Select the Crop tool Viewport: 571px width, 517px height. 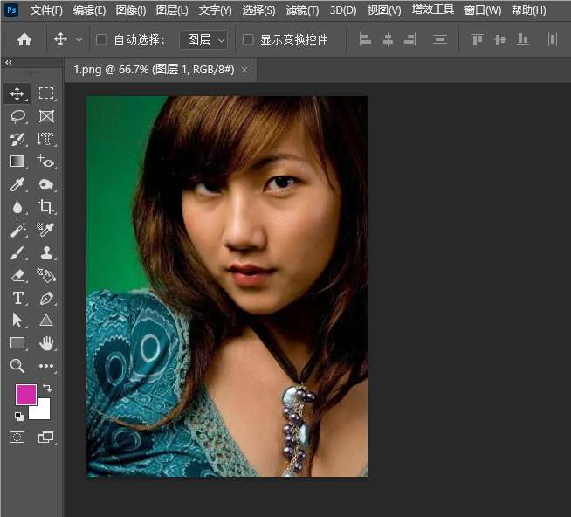[x=46, y=207]
